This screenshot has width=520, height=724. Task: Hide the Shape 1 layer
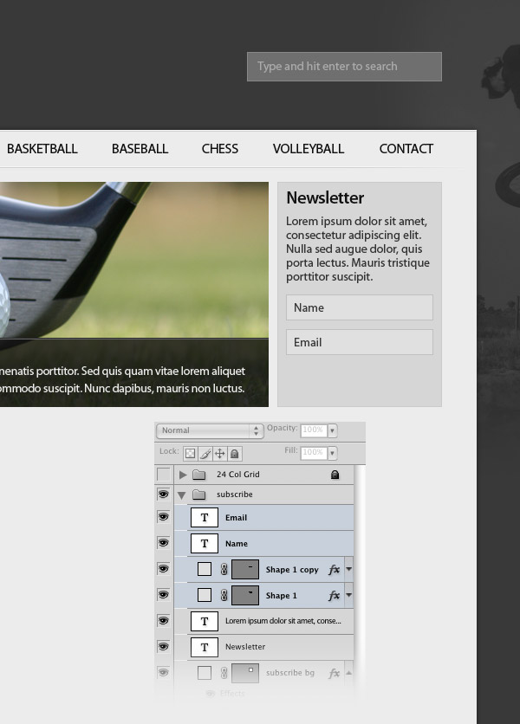pos(164,595)
